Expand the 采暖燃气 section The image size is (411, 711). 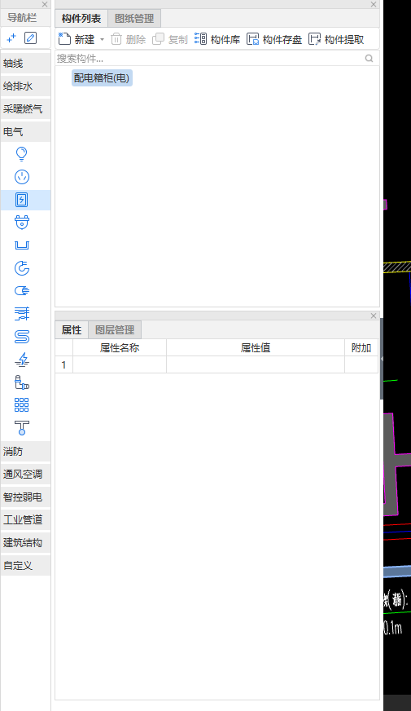pos(25,108)
